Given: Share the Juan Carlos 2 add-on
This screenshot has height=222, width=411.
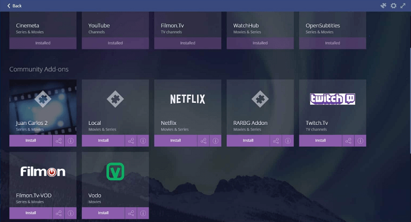Looking at the screenshot, I should click(x=59, y=141).
